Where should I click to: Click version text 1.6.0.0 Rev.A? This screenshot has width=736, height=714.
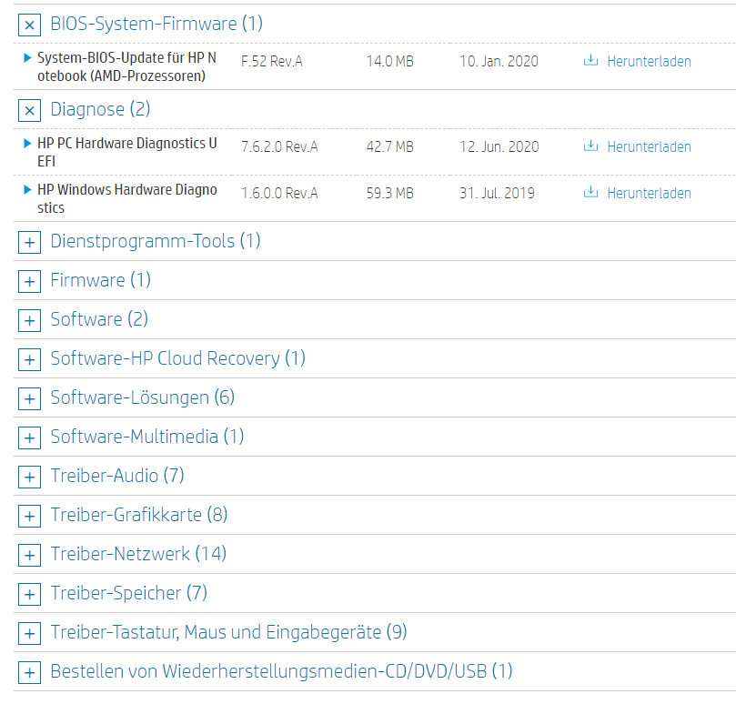point(279,193)
